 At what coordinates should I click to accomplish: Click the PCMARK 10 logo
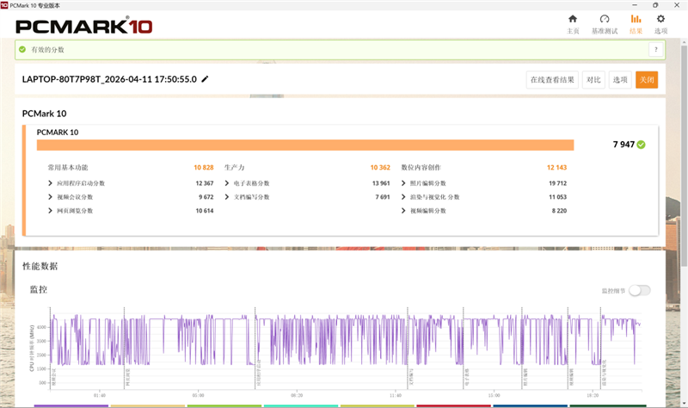pyautogui.click(x=84, y=27)
